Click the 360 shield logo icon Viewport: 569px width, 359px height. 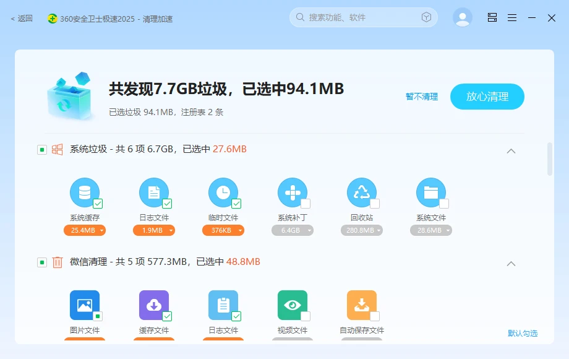click(x=52, y=19)
